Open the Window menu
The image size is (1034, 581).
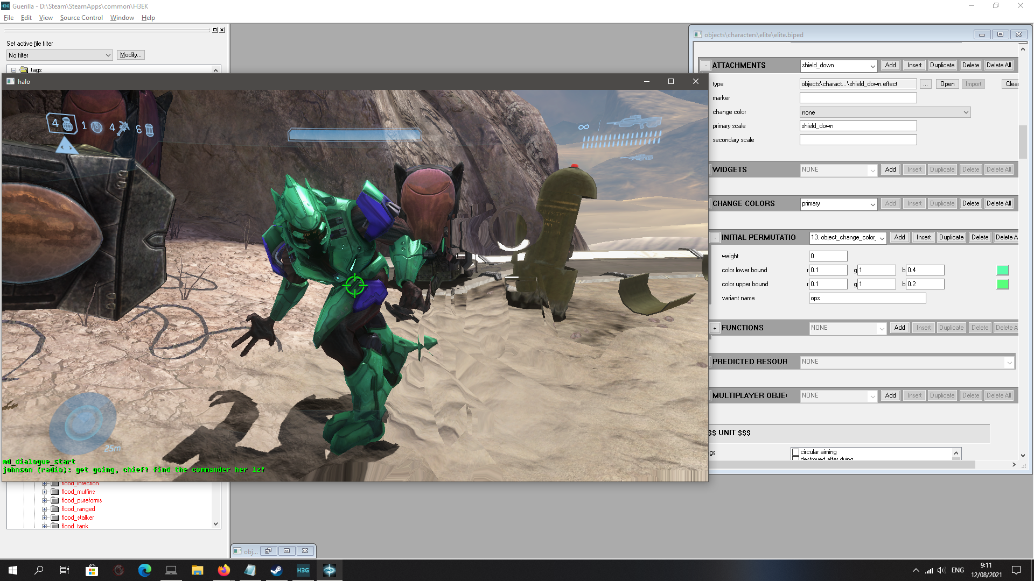pyautogui.click(x=122, y=18)
